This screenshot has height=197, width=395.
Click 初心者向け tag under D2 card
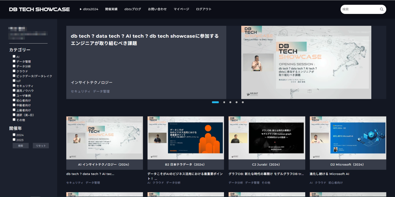(336, 183)
